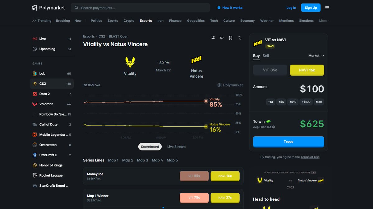
Task: Switch to Scoreboard view
Action: pyautogui.click(x=150, y=147)
